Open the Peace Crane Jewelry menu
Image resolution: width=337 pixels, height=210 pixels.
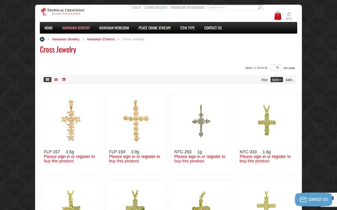pyautogui.click(x=154, y=28)
